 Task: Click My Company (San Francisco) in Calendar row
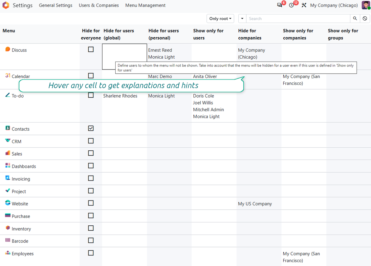click(x=301, y=80)
